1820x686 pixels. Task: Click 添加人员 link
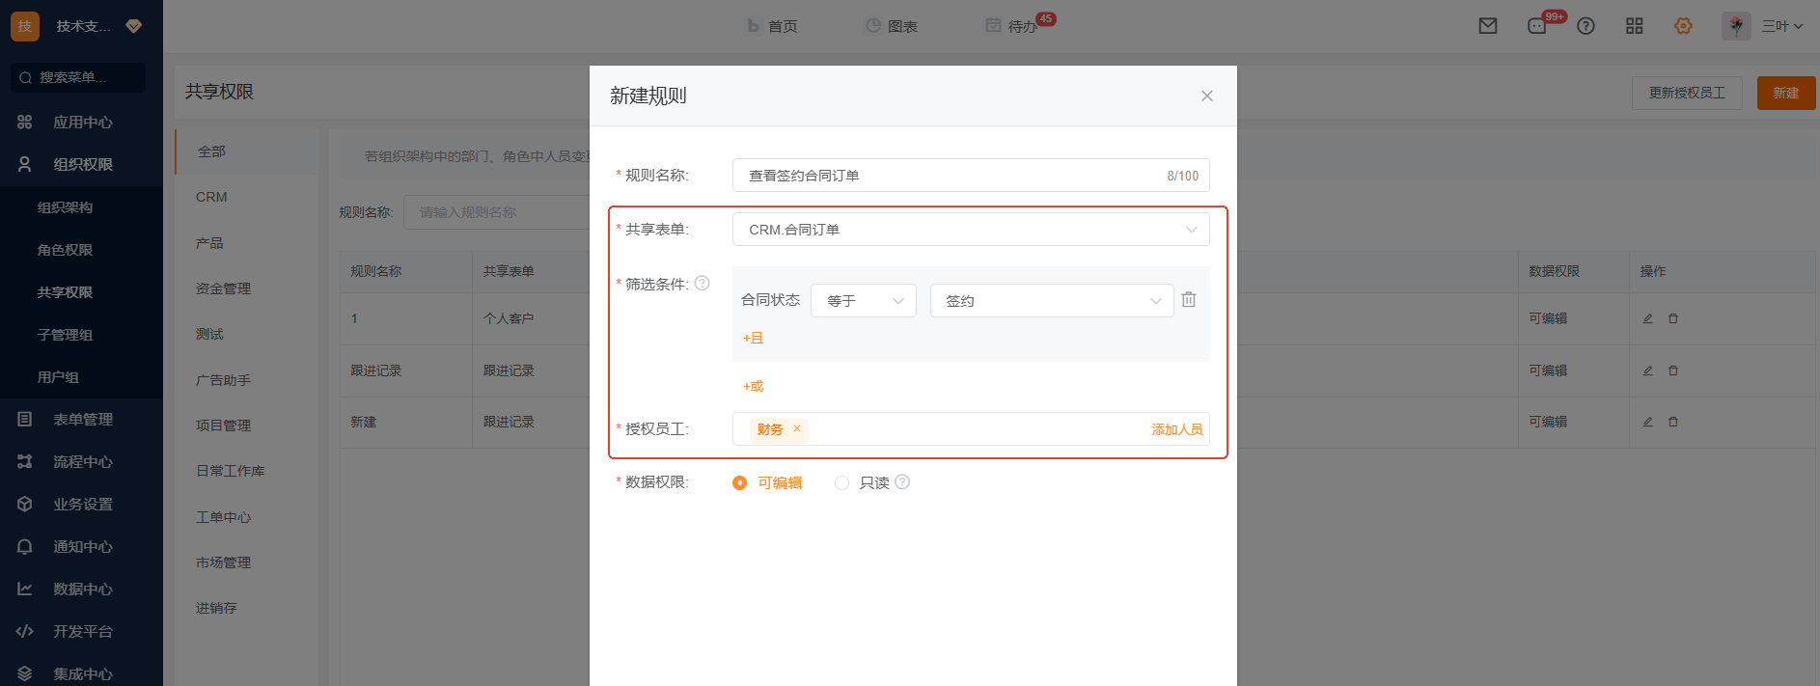(1176, 429)
